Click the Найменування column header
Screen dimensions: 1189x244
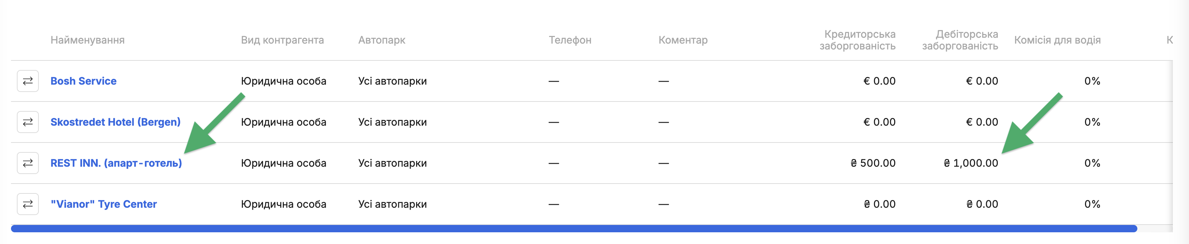[x=88, y=40]
